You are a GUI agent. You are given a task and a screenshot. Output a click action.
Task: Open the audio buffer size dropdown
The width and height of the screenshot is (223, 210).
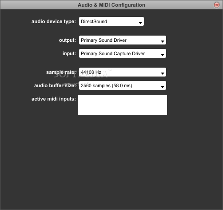pyautogui.click(x=123, y=85)
